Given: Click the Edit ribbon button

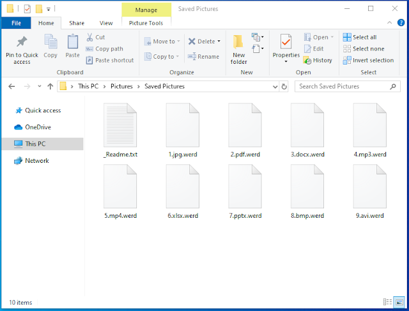Looking at the screenshot, I should (x=314, y=49).
